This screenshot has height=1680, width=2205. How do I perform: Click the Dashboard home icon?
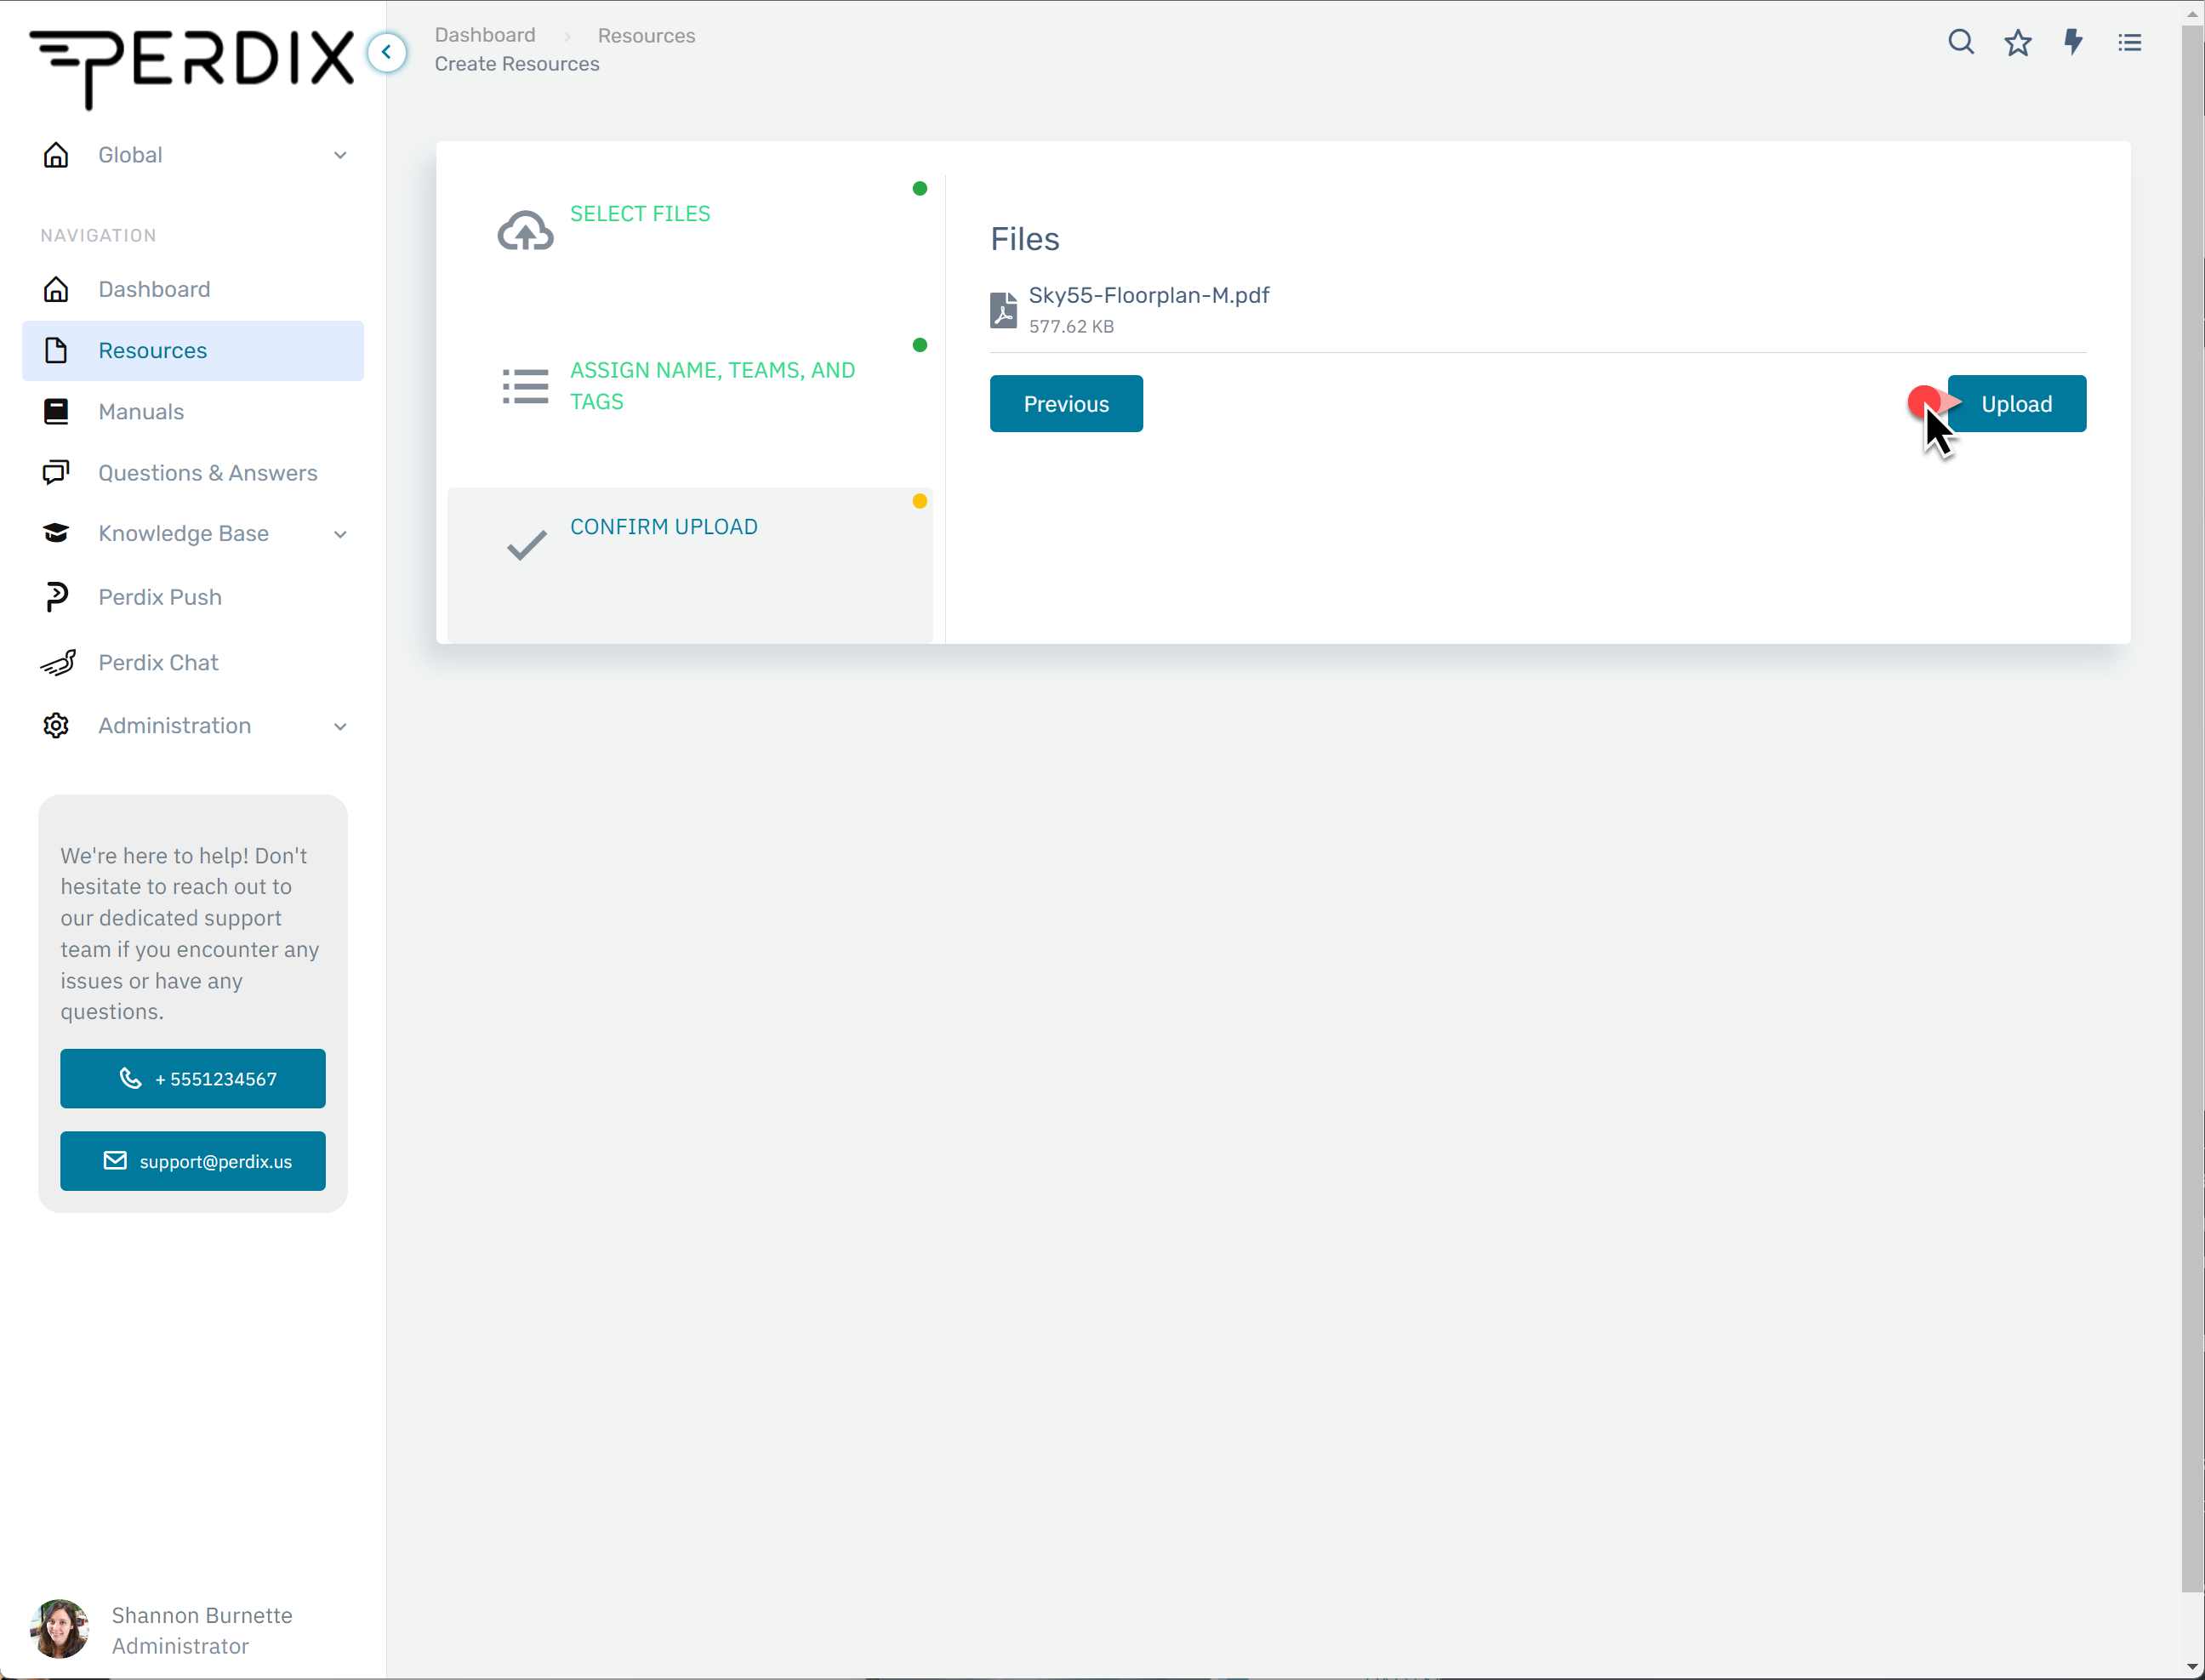tap(56, 289)
